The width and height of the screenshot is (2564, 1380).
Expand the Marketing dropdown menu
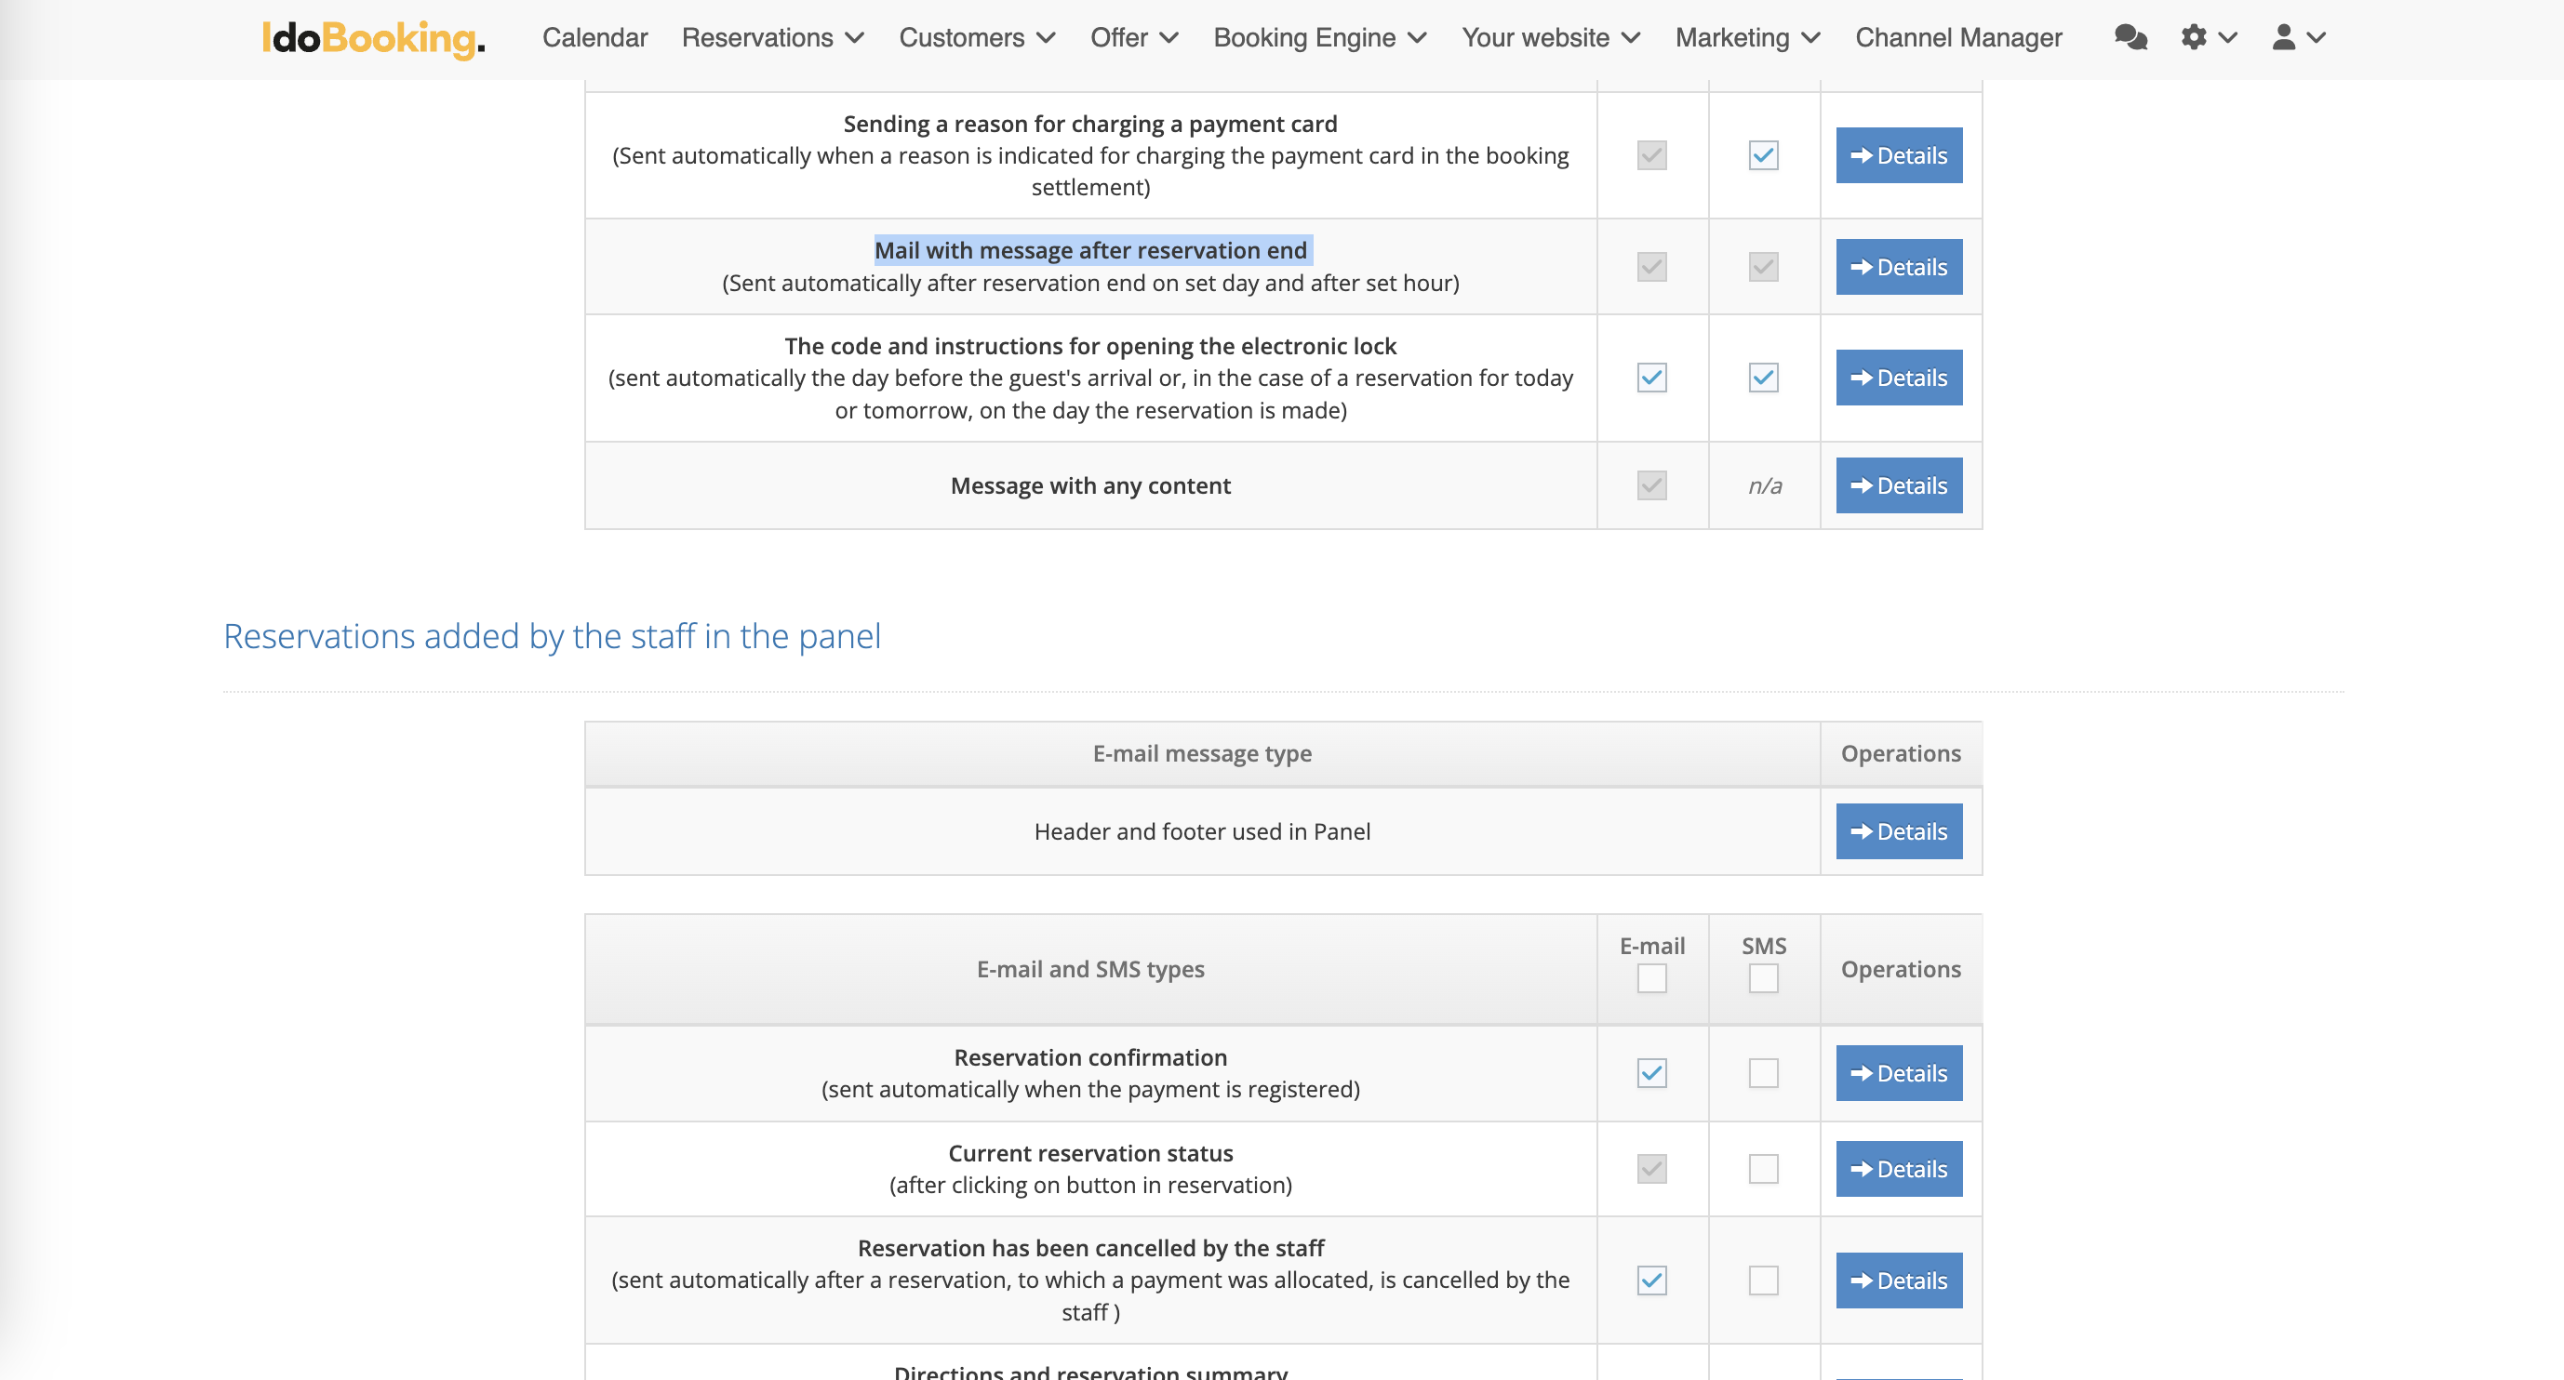point(1747,38)
